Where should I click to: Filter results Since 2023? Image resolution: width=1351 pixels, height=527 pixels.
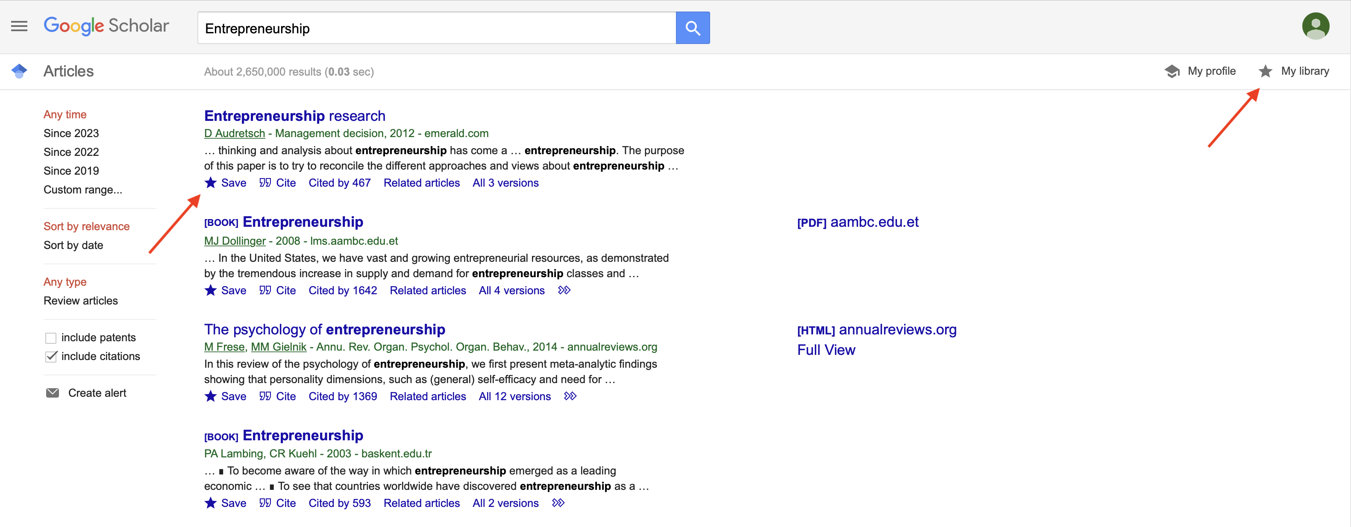71,133
